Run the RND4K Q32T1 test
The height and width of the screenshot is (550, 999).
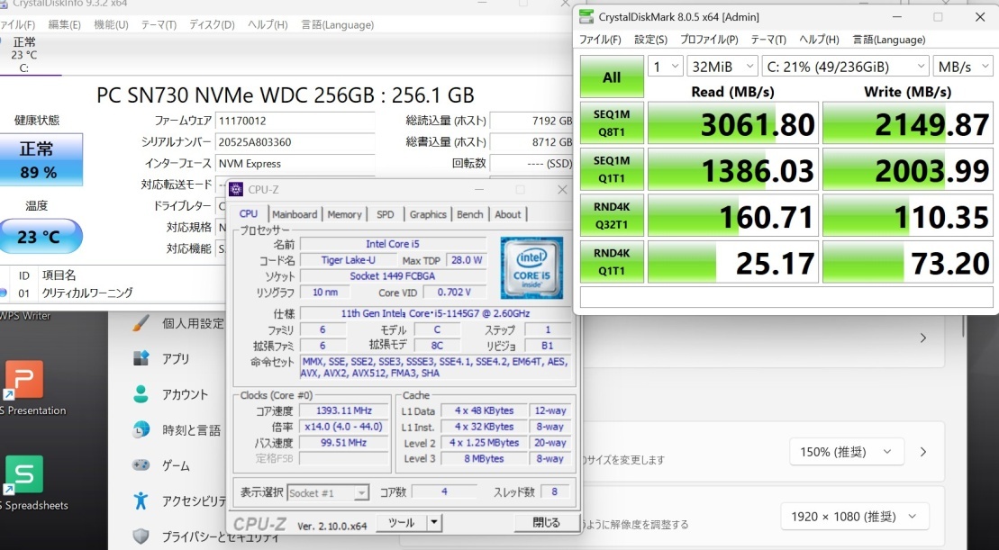[x=612, y=215]
